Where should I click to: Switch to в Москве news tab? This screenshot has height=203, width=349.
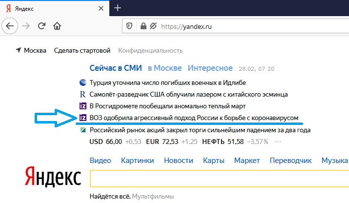coord(164,68)
